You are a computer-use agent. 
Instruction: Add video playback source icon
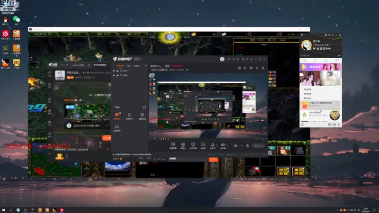[x=203, y=146]
